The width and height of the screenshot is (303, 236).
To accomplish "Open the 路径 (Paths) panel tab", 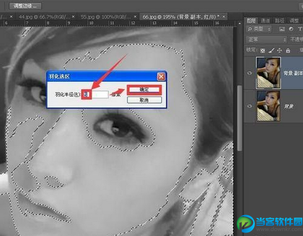I will [280, 20].
